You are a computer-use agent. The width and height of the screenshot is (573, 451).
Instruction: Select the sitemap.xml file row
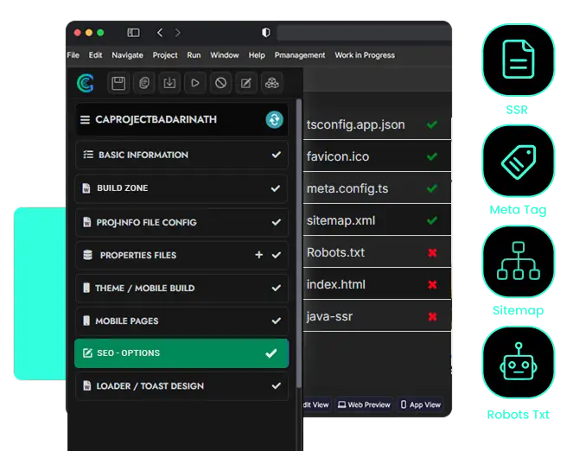[x=377, y=220]
